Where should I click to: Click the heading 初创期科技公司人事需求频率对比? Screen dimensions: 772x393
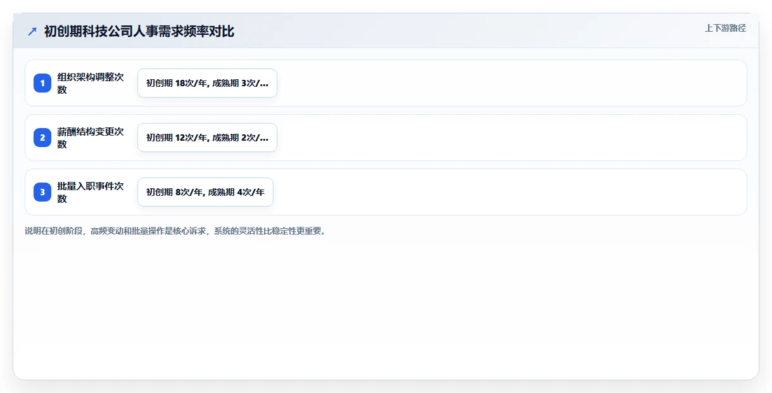[139, 31]
